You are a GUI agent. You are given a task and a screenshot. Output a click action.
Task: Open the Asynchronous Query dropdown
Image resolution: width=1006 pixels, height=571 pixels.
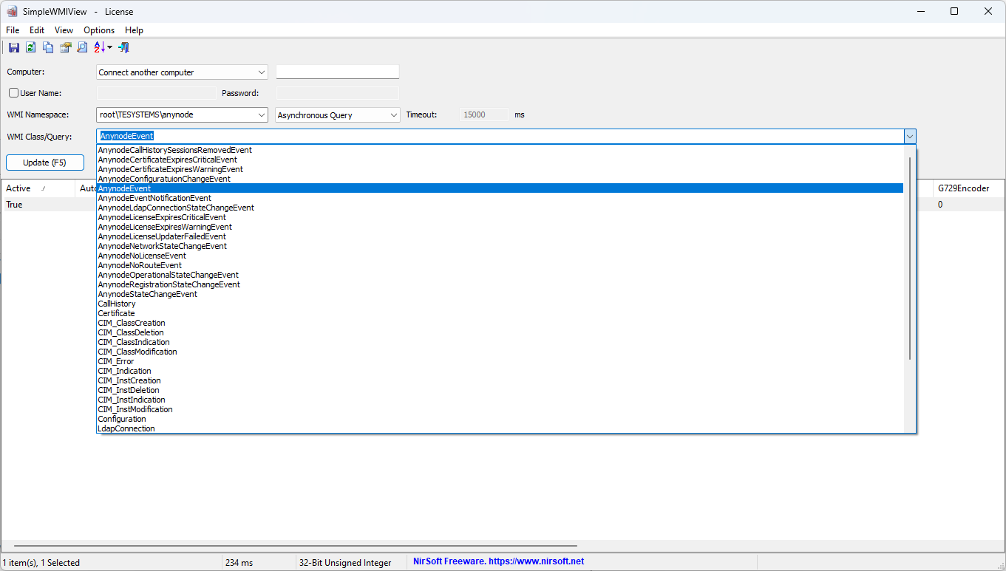point(394,114)
